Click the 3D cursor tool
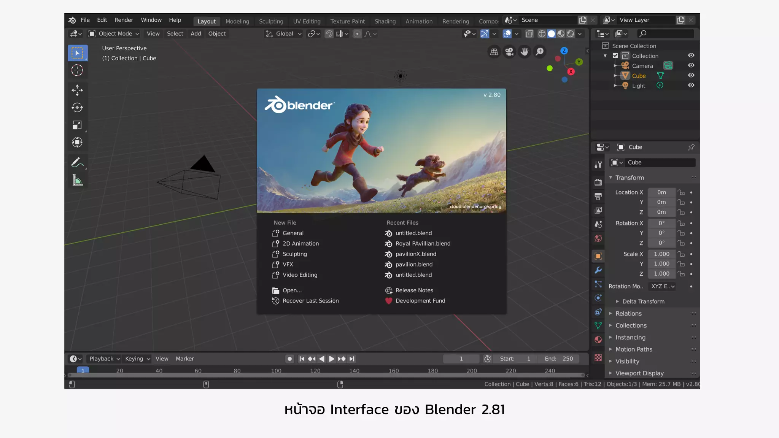Image resolution: width=779 pixels, height=438 pixels. click(x=77, y=70)
